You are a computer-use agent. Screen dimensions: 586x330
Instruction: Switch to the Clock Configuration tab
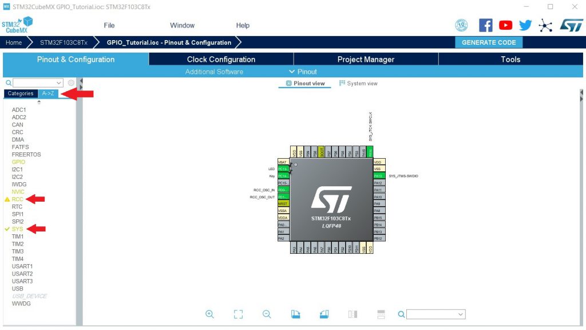pyautogui.click(x=221, y=59)
